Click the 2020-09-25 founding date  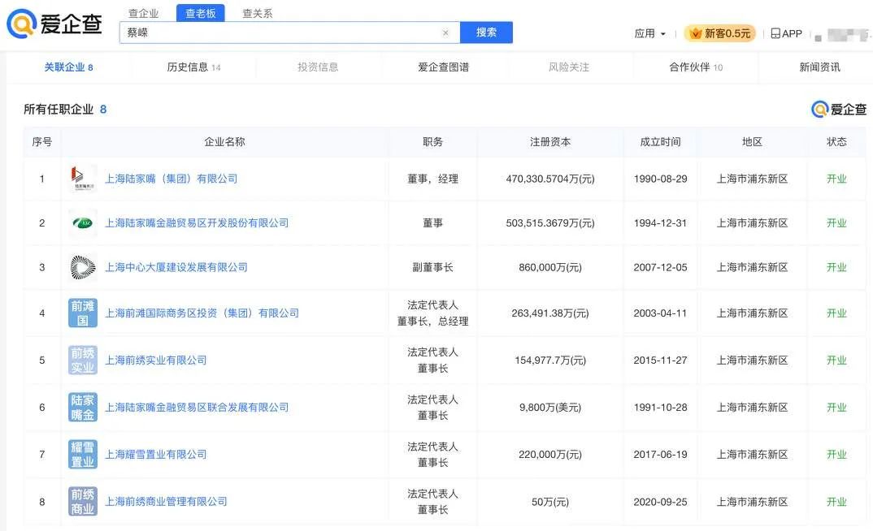pyautogui.click(x=660, y=502)
